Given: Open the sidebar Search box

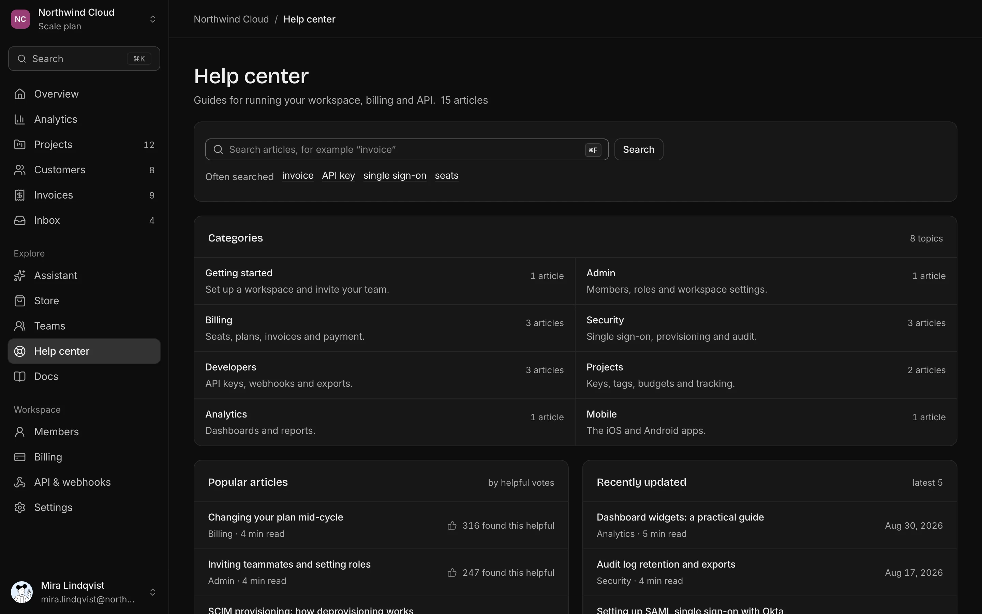Looking at the screenshot, I should 84,59.
